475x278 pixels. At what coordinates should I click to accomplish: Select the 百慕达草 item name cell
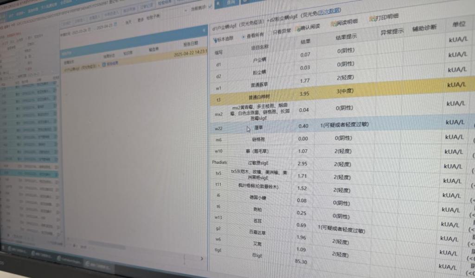pyautogui.click(x=257, y=232)
